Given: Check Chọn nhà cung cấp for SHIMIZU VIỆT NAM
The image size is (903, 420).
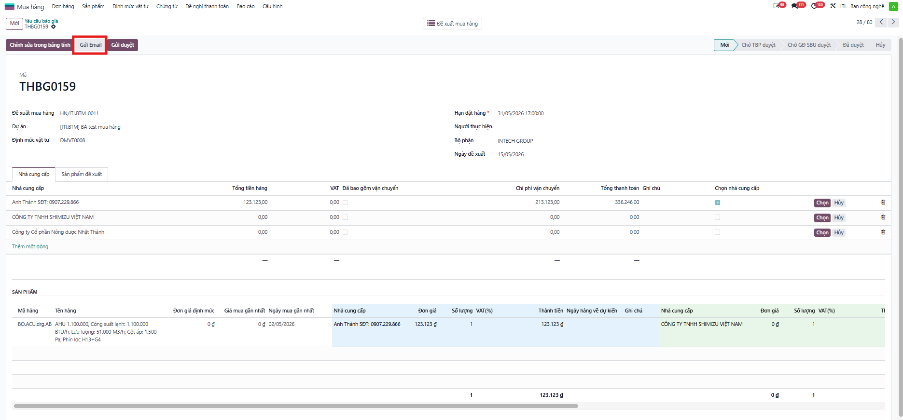Looking at the screenshot, I should point(718,217).
